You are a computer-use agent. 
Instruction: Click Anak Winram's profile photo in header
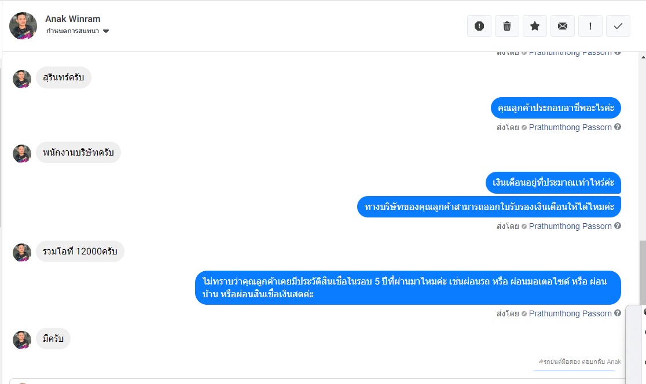point(23,26)
